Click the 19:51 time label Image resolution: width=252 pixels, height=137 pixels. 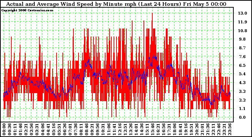click(x=191, y=129)
